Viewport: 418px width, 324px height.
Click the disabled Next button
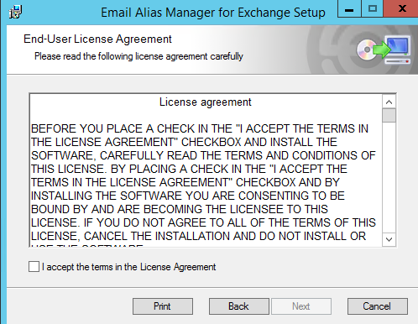pos(301,306)
